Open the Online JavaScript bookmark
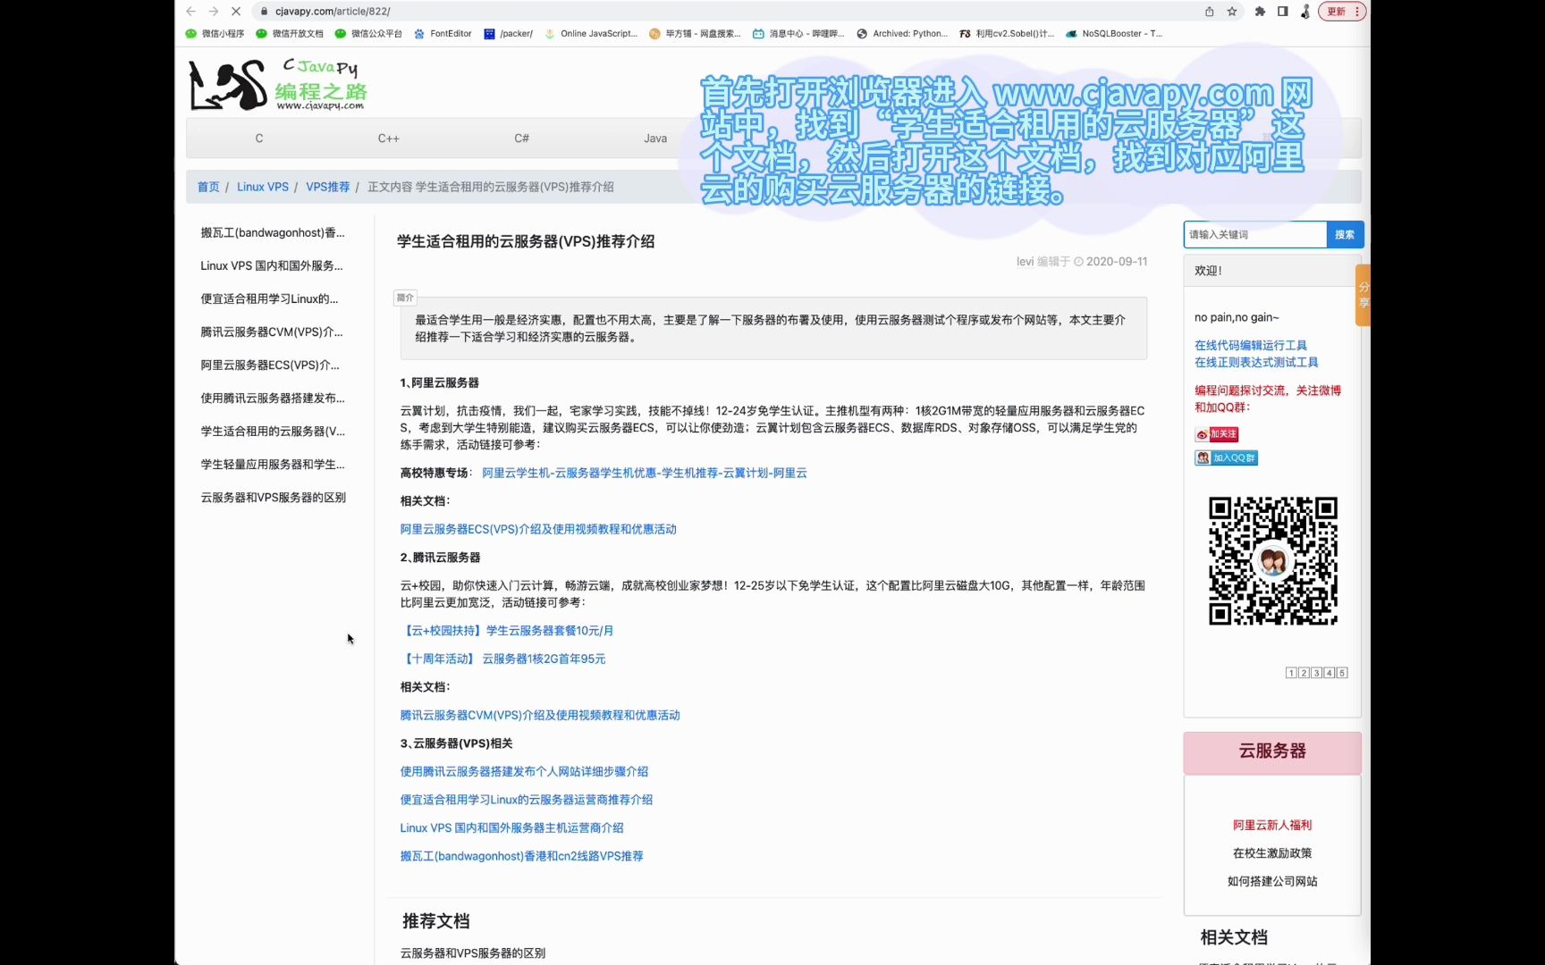Viewport: 1545px width, 965px height. [x=591, y=34]
